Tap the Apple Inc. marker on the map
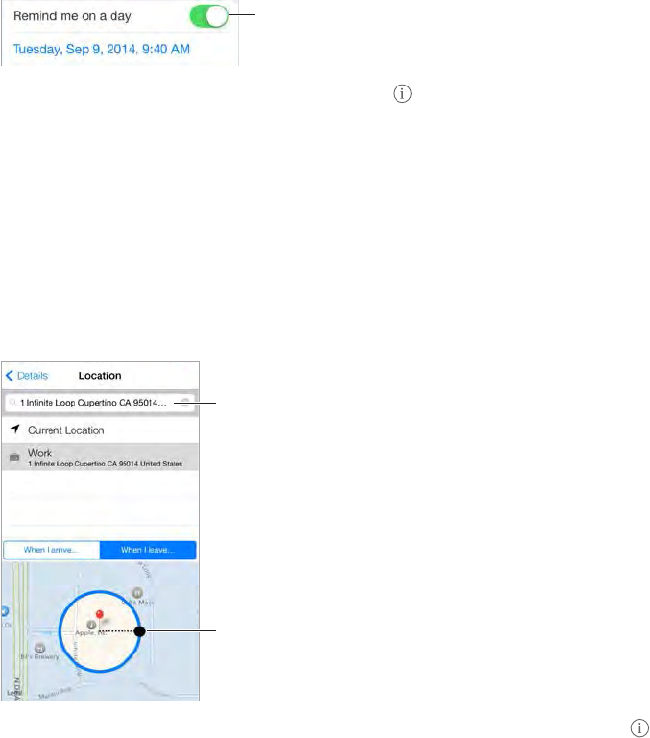The image size is (650, 738). click(x=92, y=625)
